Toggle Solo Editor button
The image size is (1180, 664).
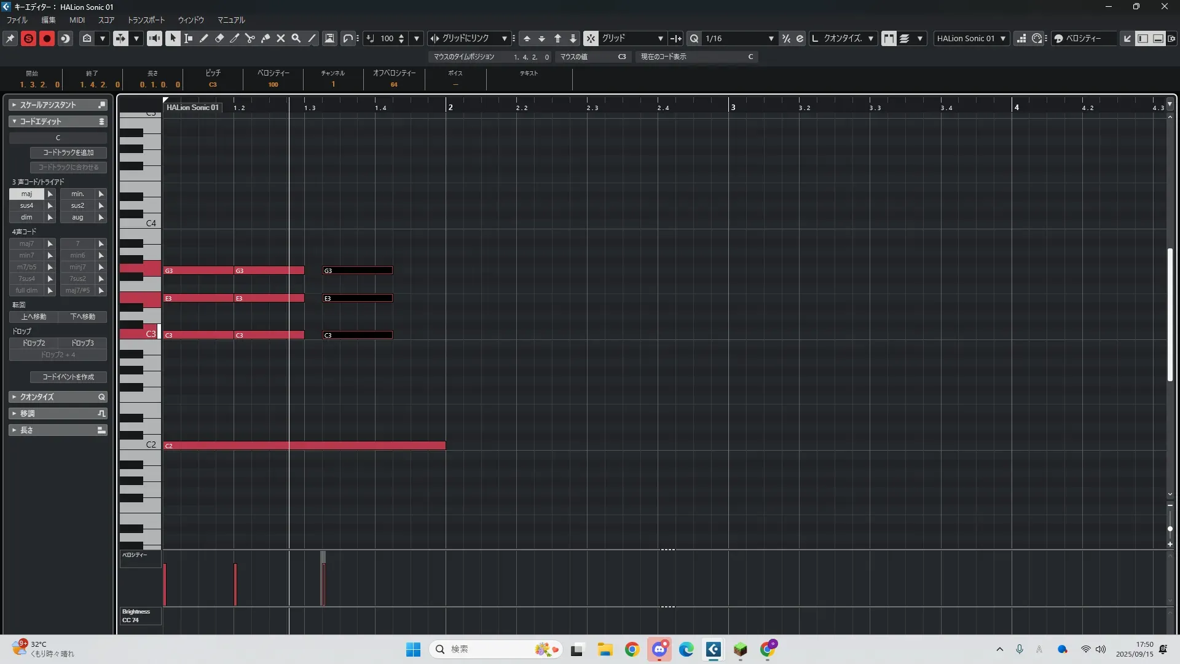[x=28, y=38]
